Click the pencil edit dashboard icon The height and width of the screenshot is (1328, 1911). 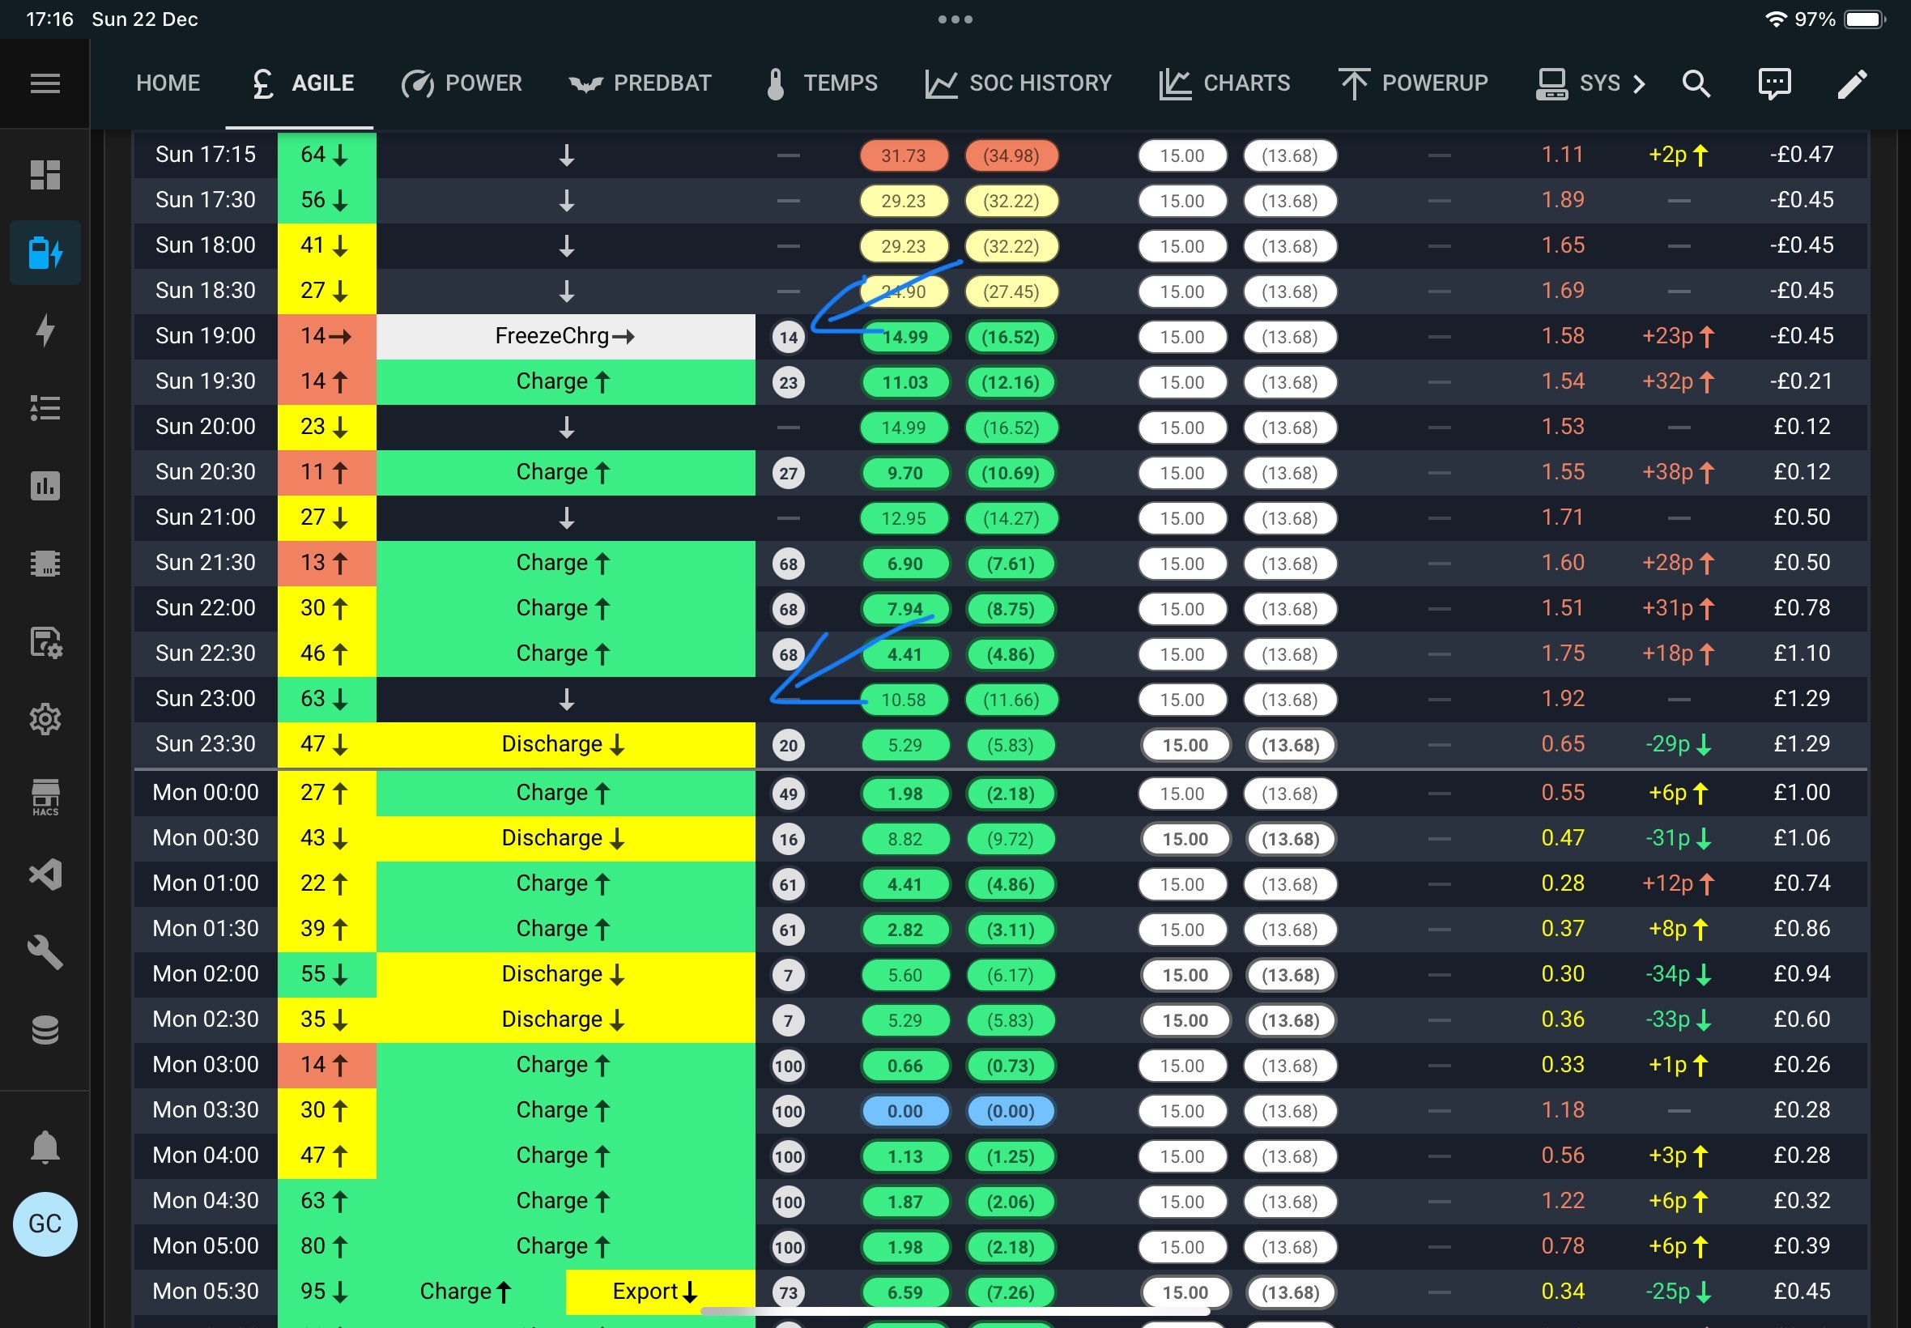[x=1852, y=83]
